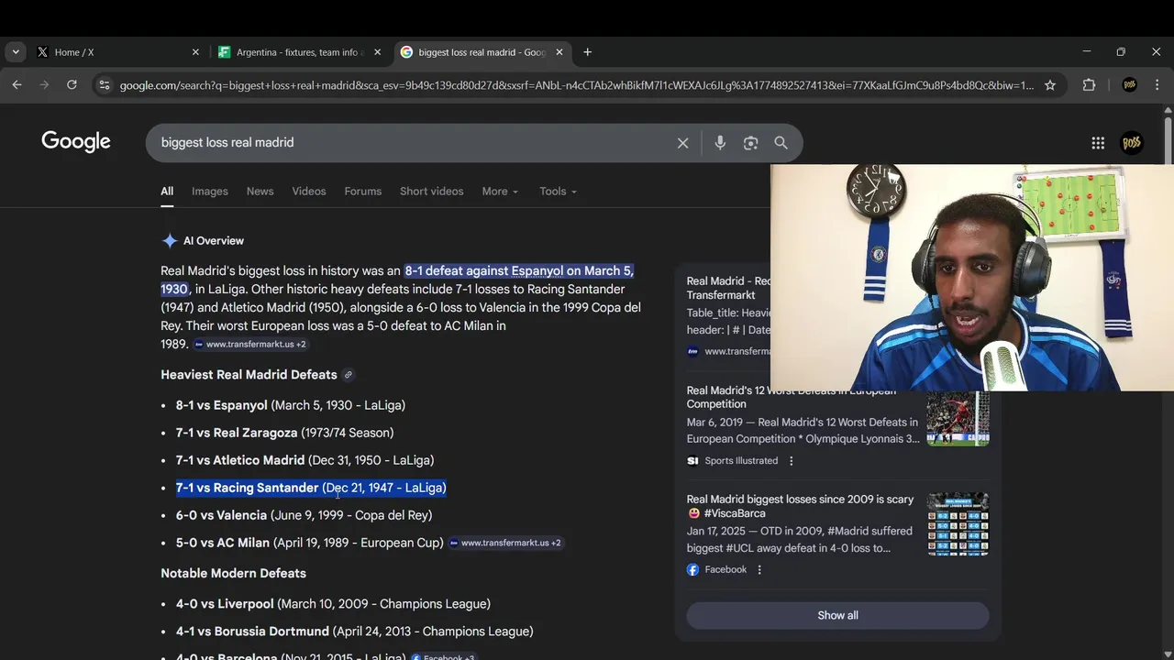The height and width of the screenshot is (660, 1174).
Task: Search by image with Lens icon
Action: coord(750,143)
